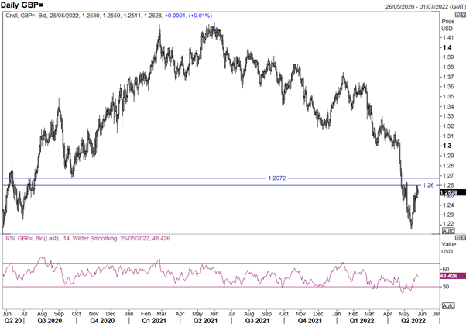Click the Dec month label above Q4 2021
This screenshot has width=466, height=324.
pyautogui.click(x=318, y=314)
